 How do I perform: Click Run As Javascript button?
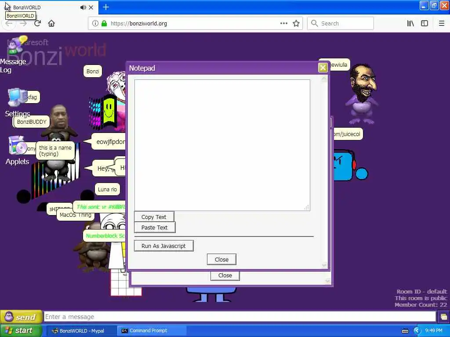pos(163,246)
